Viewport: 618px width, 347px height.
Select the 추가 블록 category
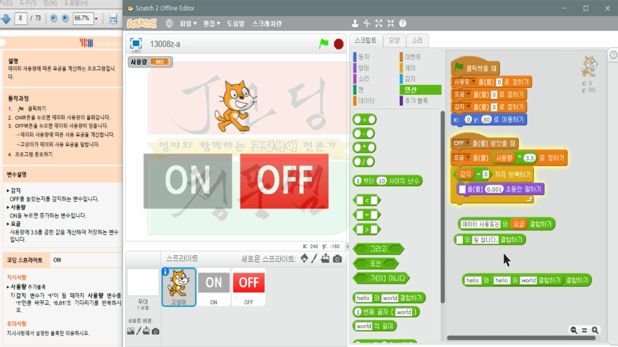[417, 101]
